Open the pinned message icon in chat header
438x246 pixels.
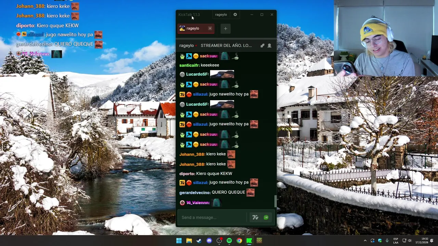click(x=262, y=45)
